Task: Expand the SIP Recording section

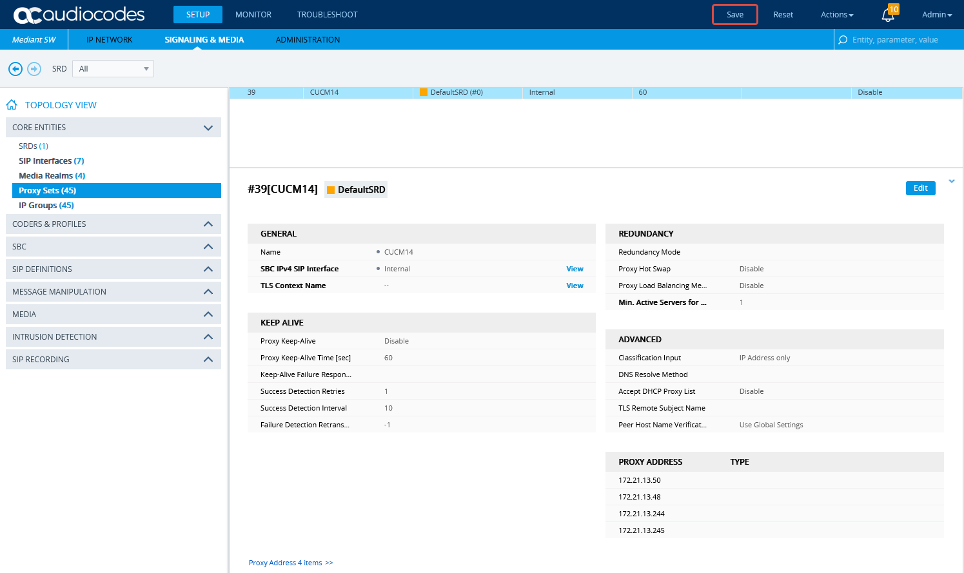Action: click(x=113, y=360)
